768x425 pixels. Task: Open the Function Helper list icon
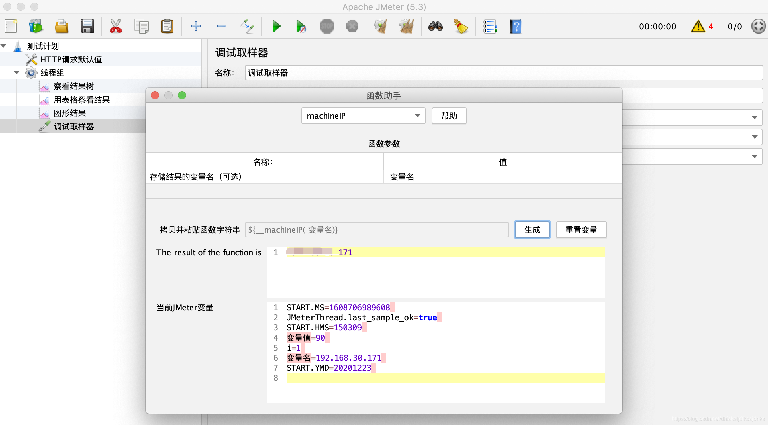(x=489, y=26)
